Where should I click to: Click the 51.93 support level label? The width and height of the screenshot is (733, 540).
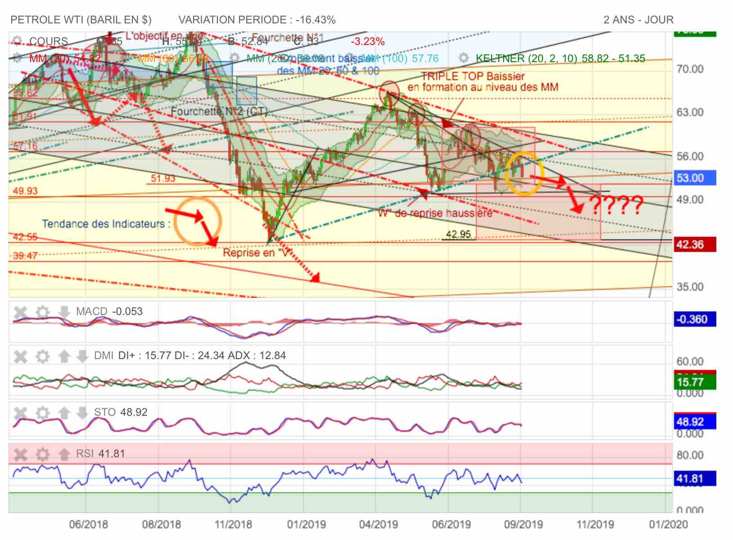[163, 178]
